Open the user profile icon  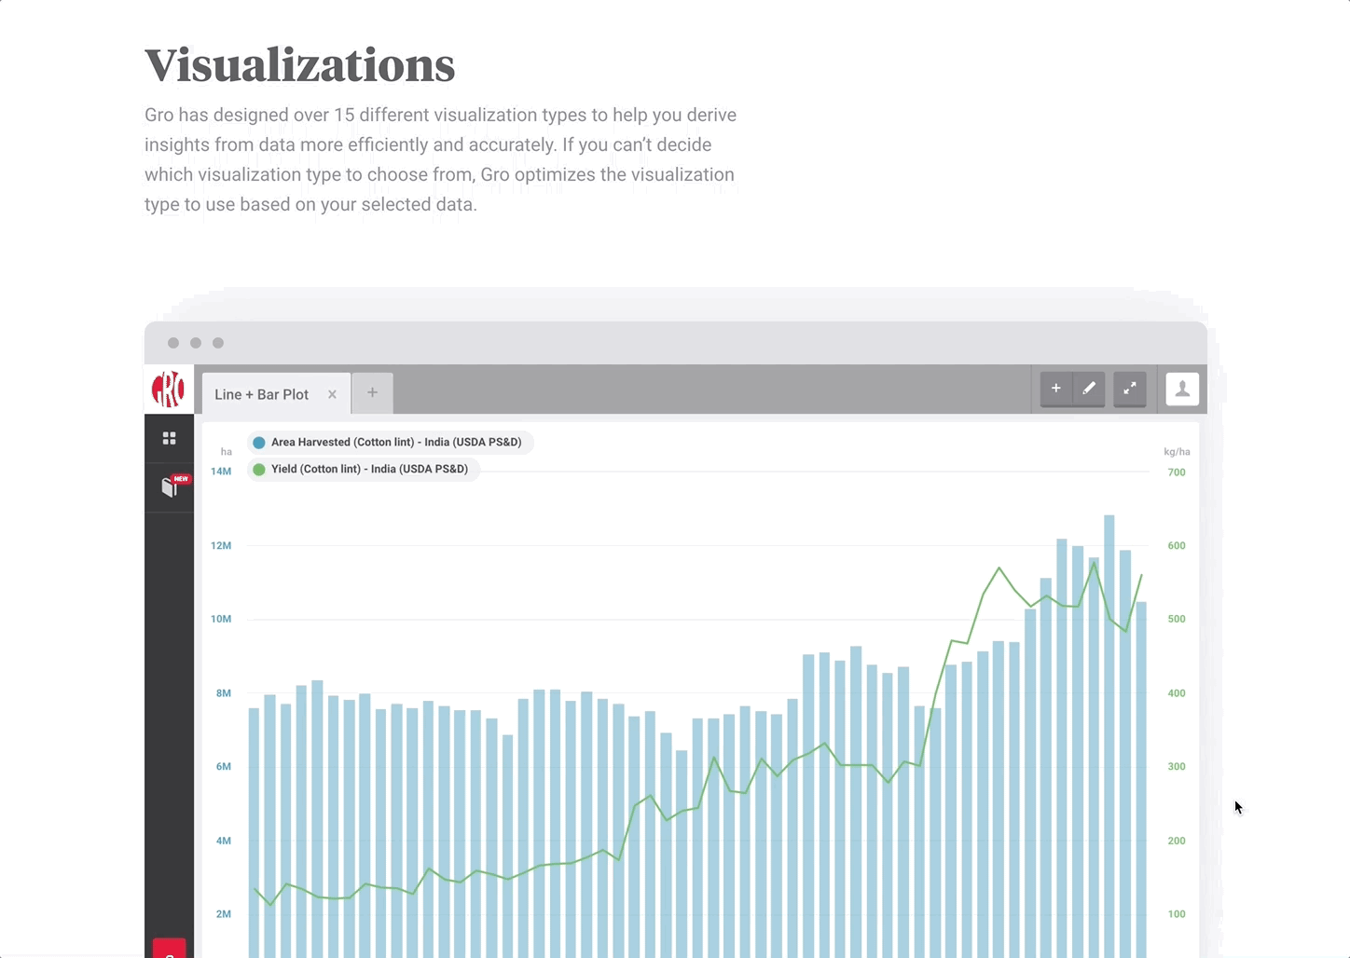[x=1182, y=389]
